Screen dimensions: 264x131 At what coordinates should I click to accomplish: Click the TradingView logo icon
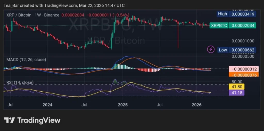coord(9,120)
